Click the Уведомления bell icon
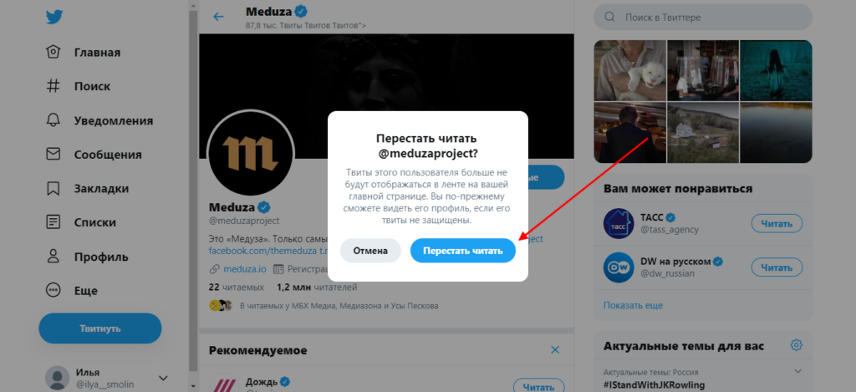This screenshot has height=392, width=856. (x=54, y=120)
